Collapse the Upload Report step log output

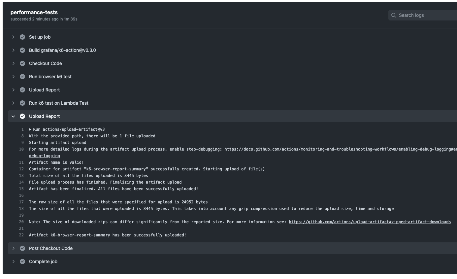point(13,116)
